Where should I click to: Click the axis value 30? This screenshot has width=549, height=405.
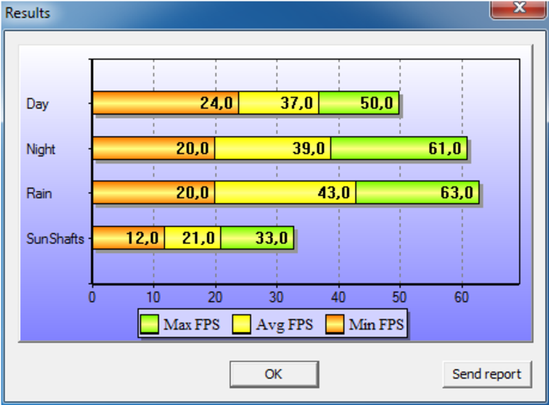click(x=277, y=297)
